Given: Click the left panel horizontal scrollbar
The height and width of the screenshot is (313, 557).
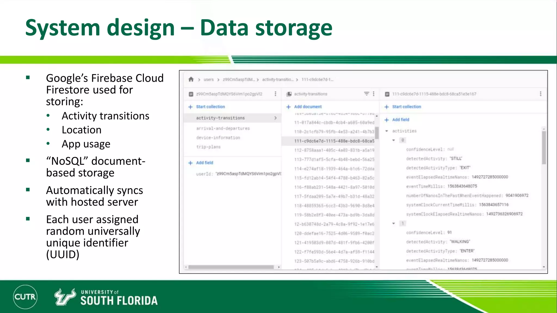Looking at the screenshot, I should 231,267.
